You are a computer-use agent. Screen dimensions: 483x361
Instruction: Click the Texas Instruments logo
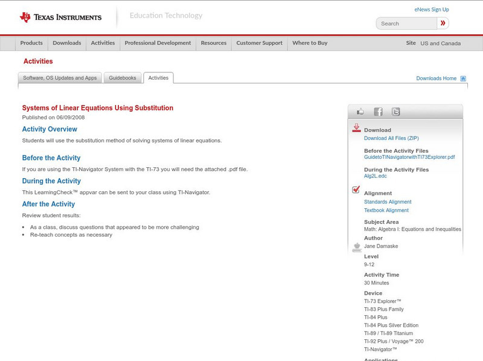(60, 18)
